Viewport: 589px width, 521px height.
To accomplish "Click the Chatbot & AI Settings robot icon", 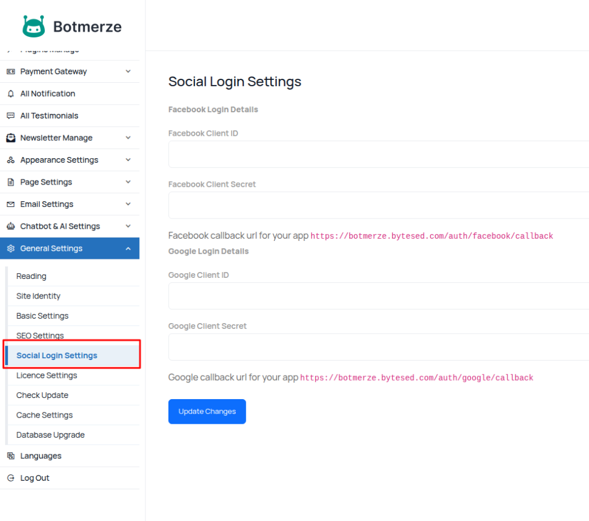I will 10,227.
